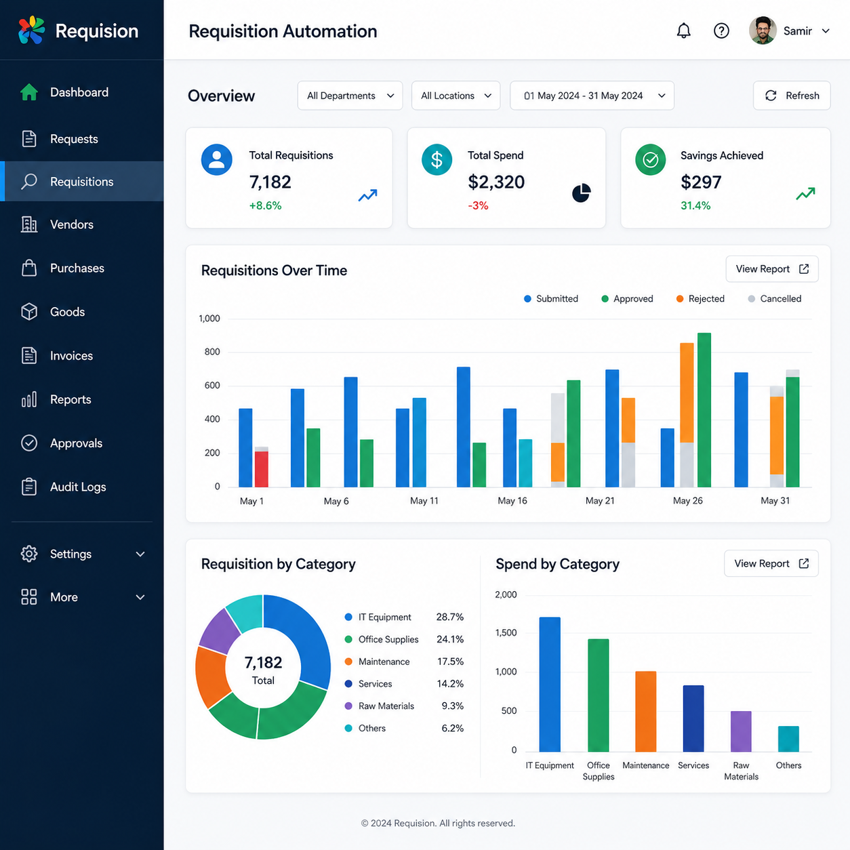Click the Reports bar chart icon
Screen dimensions: 850x850
tap(29, 399)
